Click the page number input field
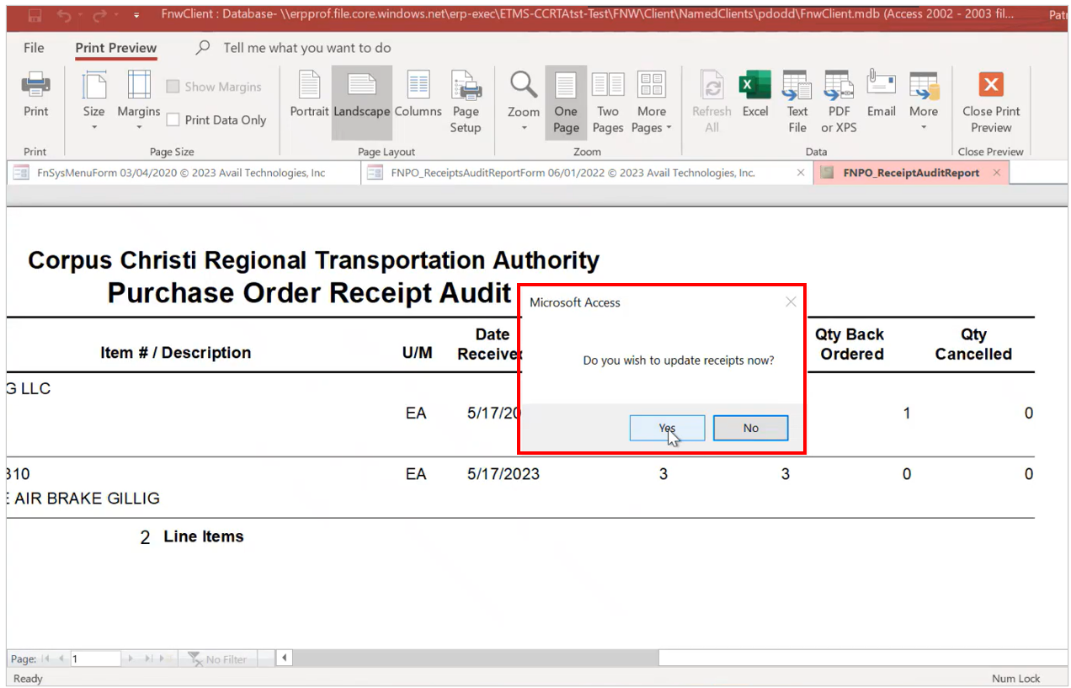This screenshot has height=688, width=1071. (x=94, y=659)
